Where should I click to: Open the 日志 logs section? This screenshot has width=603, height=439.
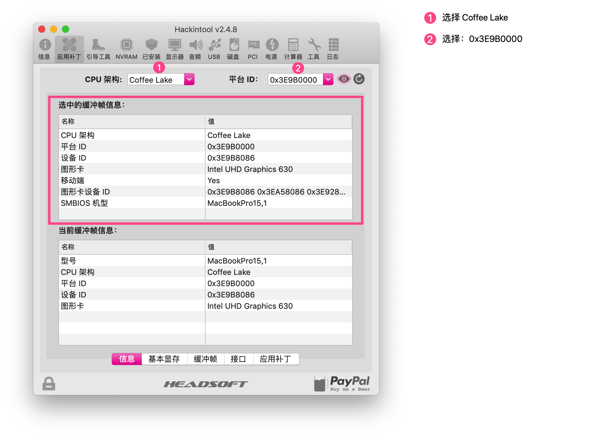[x=333, y=49]
